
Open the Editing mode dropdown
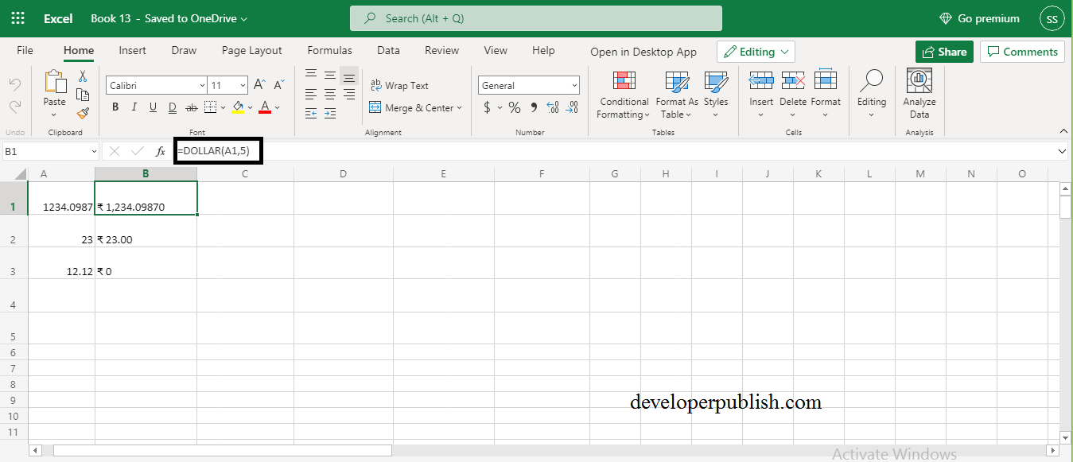[x=755, y=51]
